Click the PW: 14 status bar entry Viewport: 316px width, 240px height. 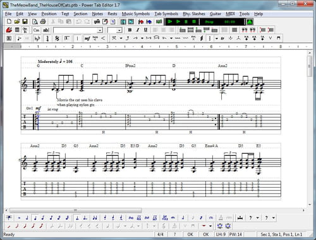[x=235, y=234]
